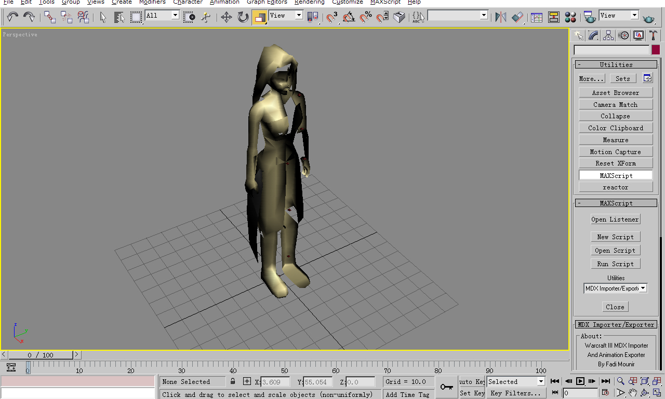
Task: Switch to the Motion panel tab
Action: (623, 36)
